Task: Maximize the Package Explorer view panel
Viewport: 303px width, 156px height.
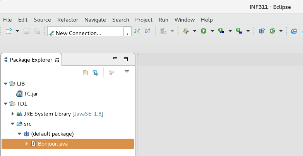Action: [125, 59]
